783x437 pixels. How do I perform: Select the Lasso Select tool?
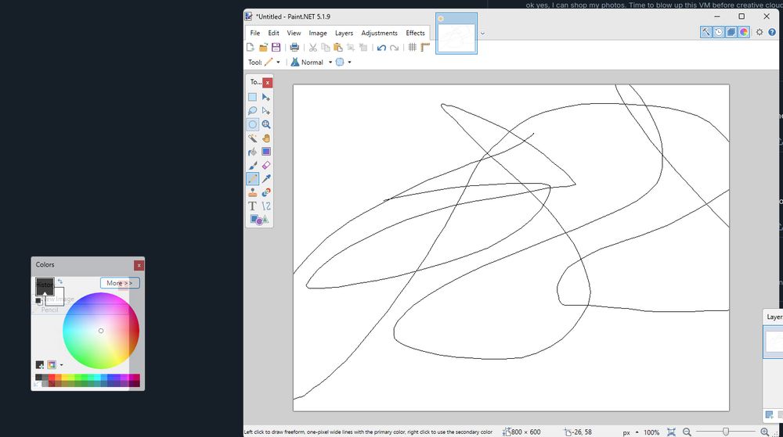point(252,111)
